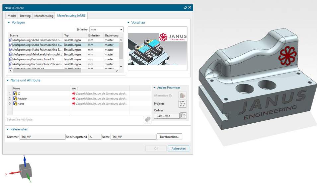Select the Manufacturing JANUS tab
Viewport: 317px width, 187px height.
click(x=71, y=16)
